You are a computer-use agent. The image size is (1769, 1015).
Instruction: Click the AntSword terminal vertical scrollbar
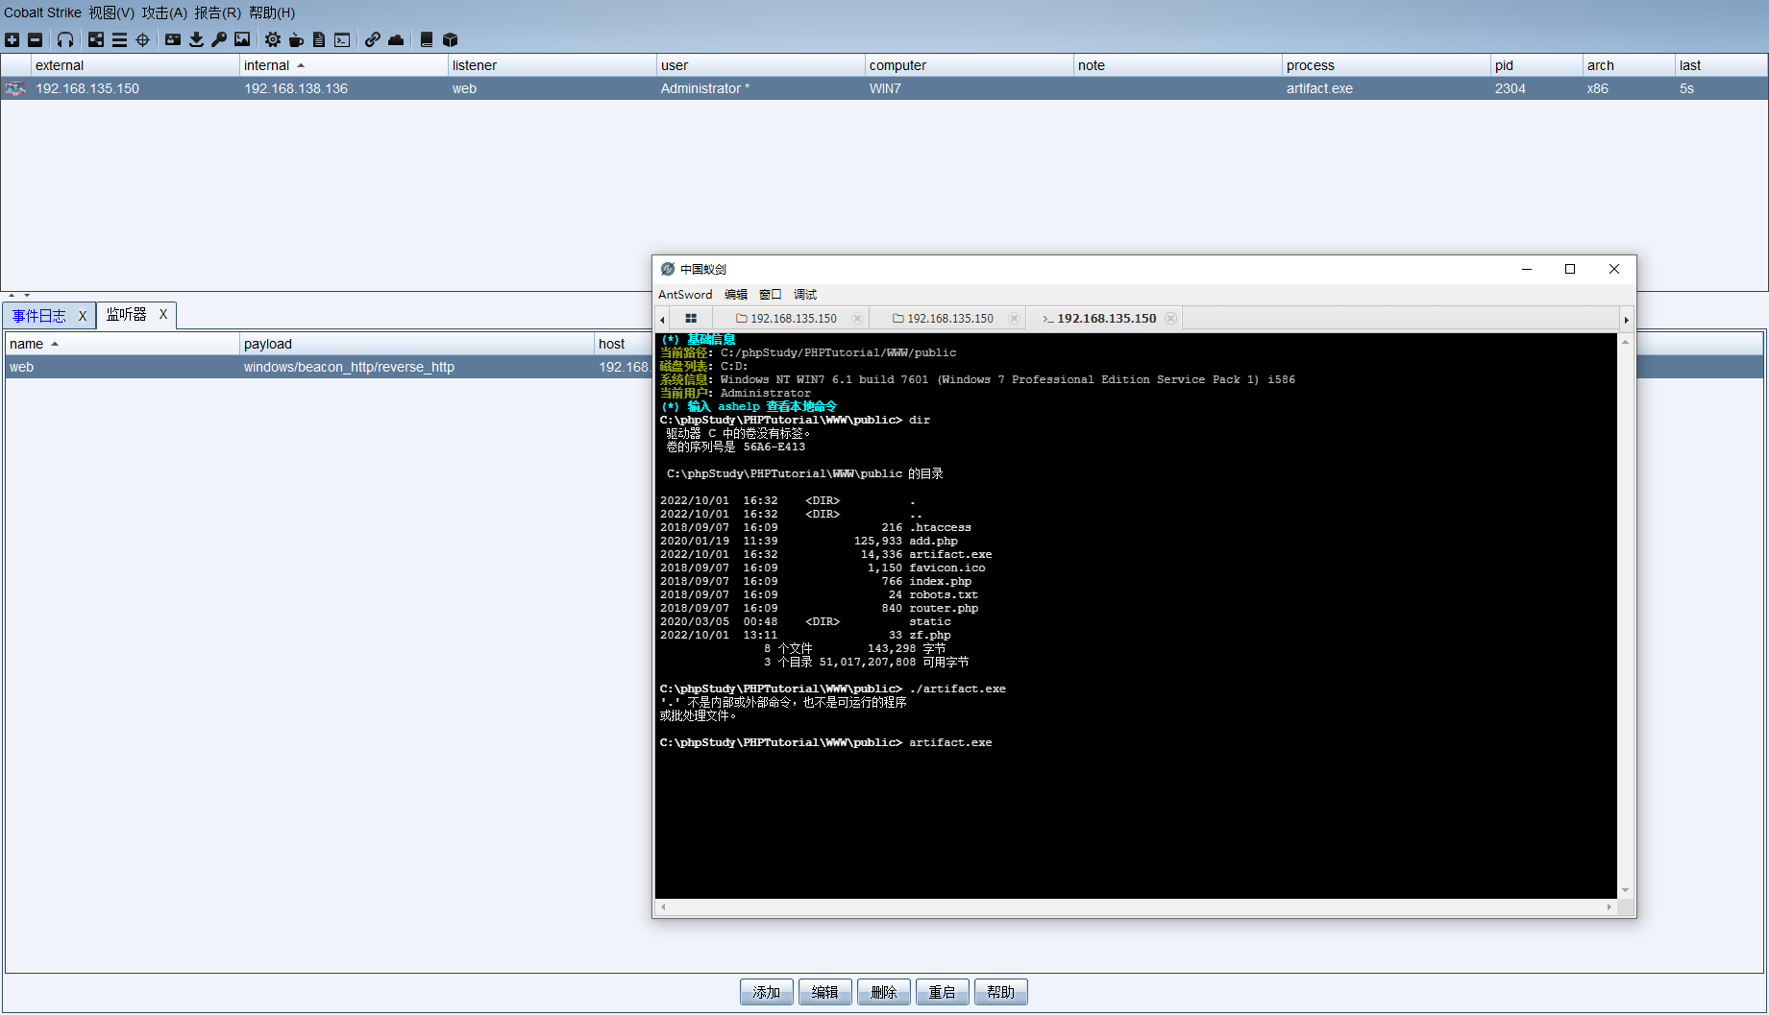[x=1625, y=615]
